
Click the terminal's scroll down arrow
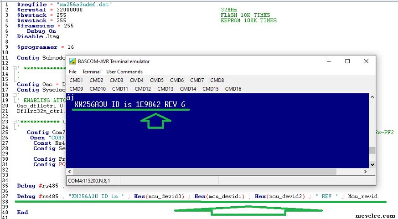(x=372, y=164)
